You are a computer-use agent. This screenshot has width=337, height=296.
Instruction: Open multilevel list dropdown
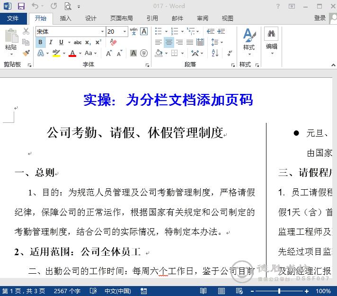click(x=198, y=31)
